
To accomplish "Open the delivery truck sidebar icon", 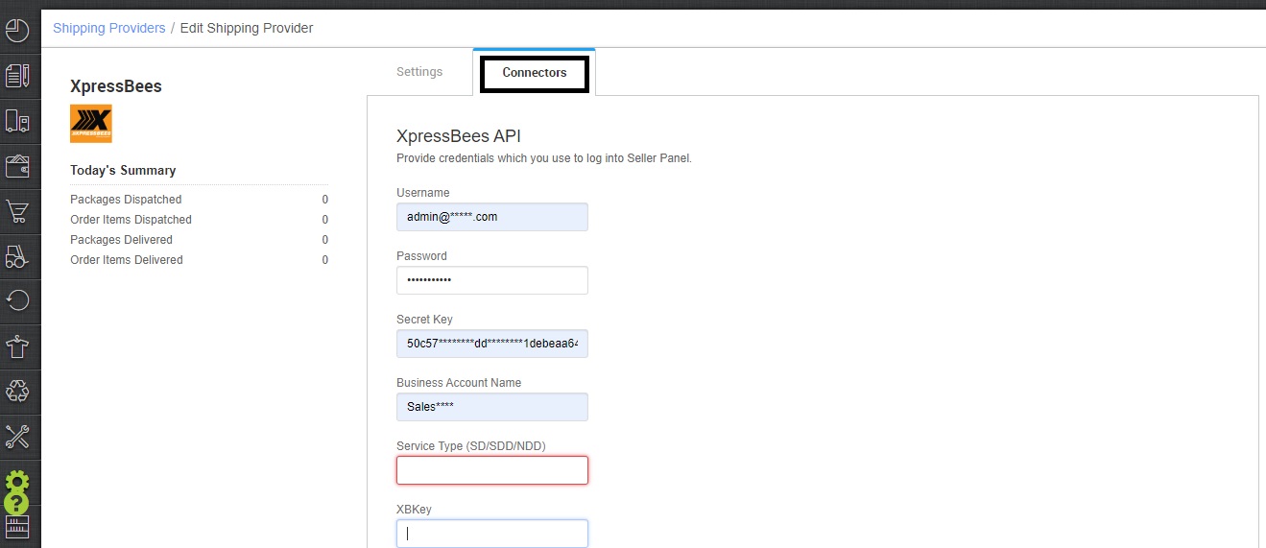I will point(18,121).
